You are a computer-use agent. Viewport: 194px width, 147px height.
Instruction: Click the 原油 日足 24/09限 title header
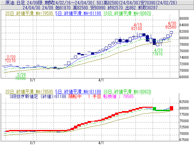click(24, 2)
